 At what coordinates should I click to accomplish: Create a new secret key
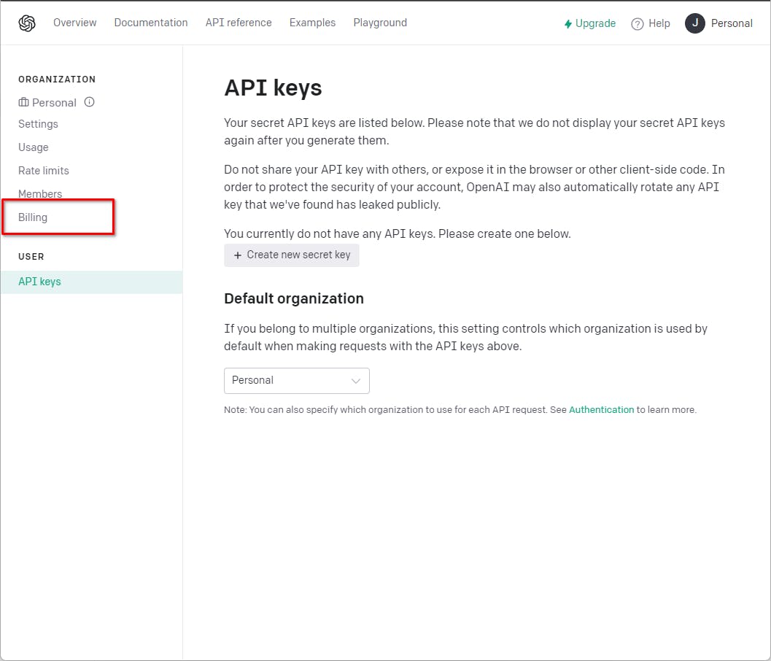[292, 255]
